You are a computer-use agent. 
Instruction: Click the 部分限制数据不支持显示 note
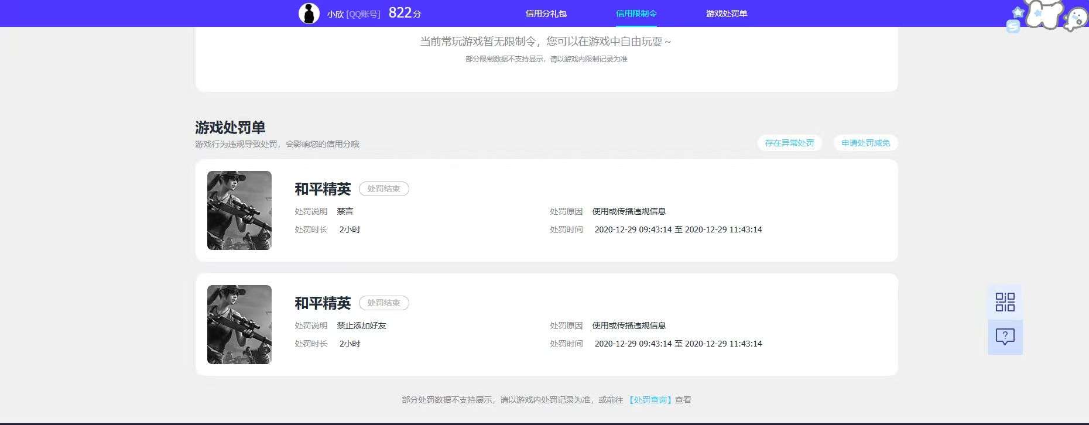[x=546, y=59]
